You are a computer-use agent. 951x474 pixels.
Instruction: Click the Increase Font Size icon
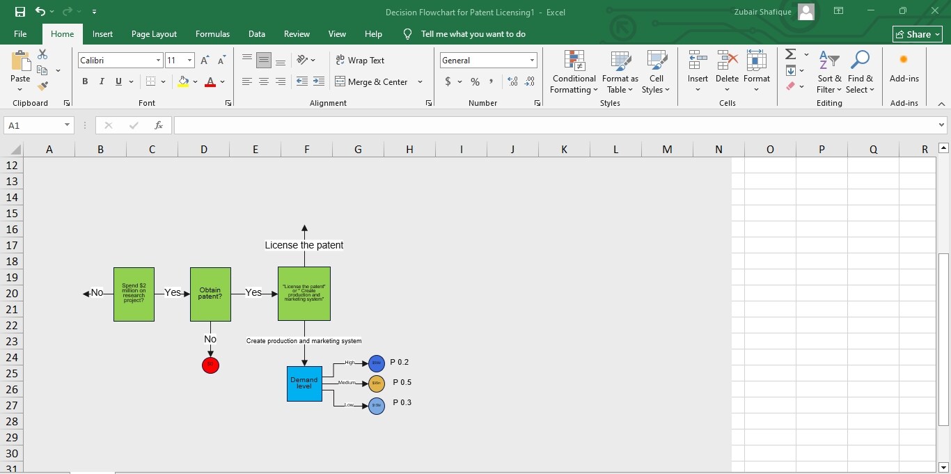click(x=204, y=59)
